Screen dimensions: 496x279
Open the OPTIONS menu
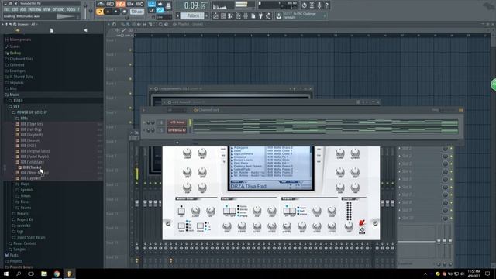[59, 9]
